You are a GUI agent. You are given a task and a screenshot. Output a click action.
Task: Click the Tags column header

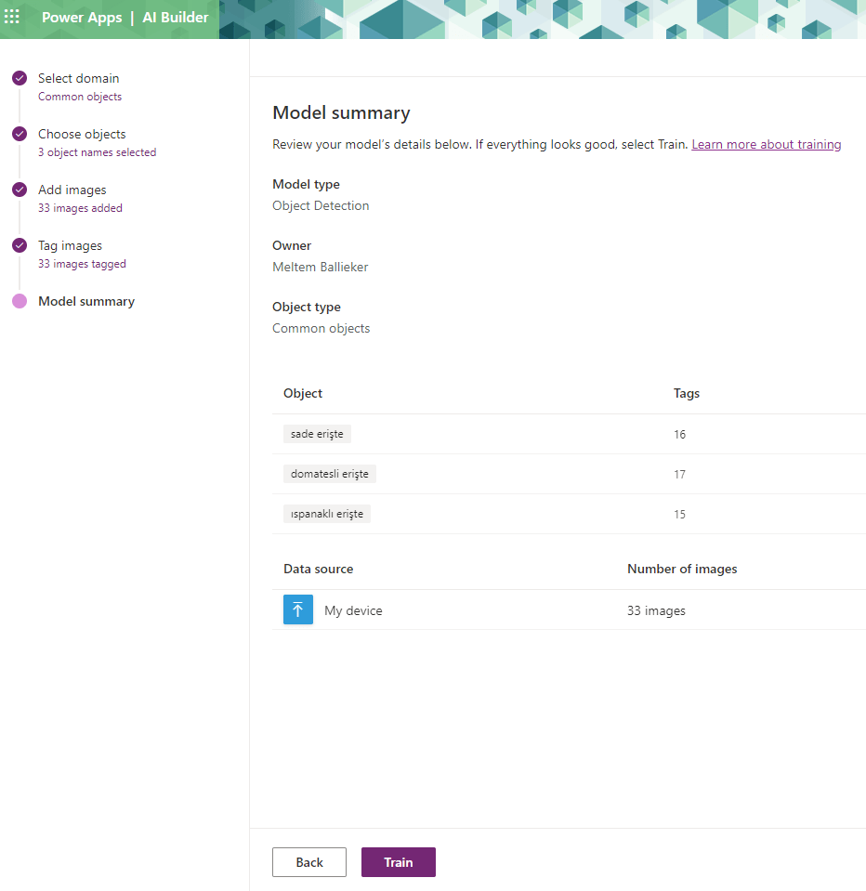point(686,393)
